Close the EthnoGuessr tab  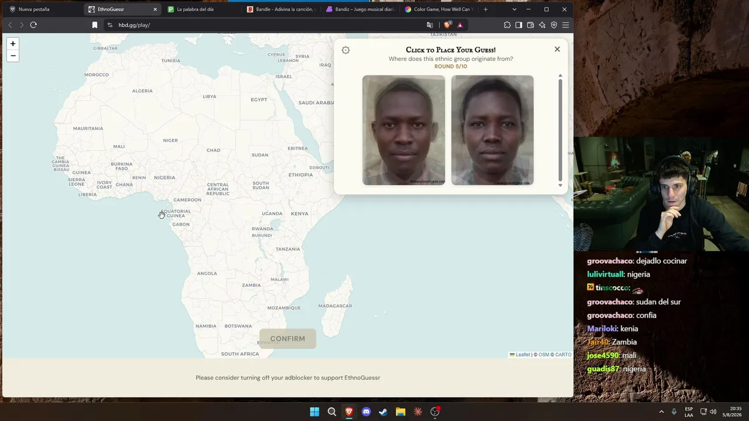(155, 9)
